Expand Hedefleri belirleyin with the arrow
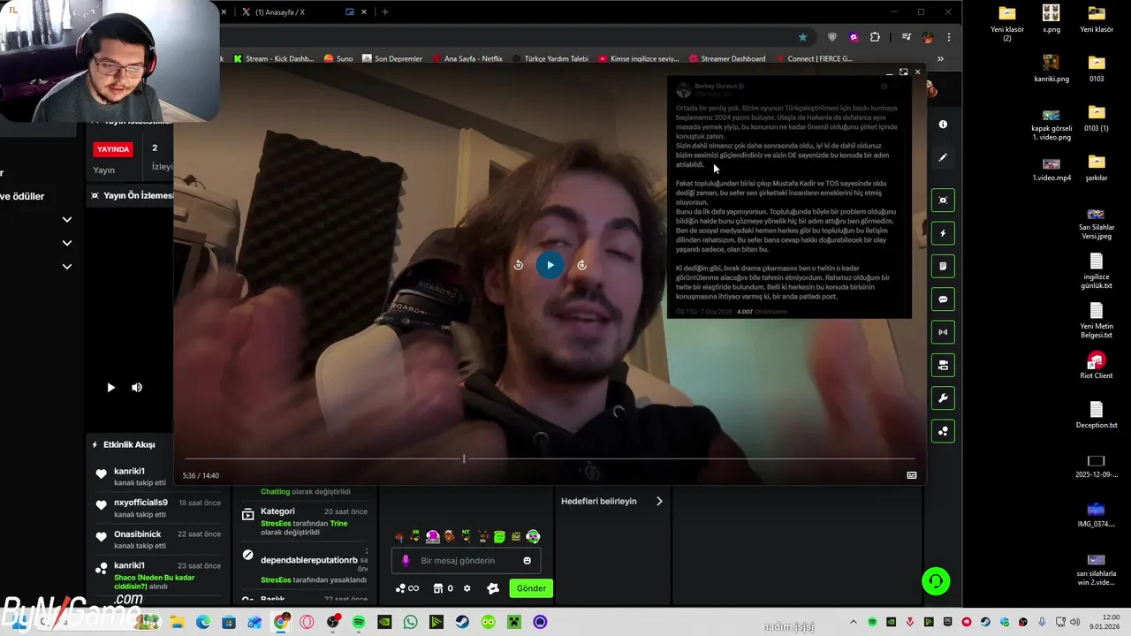This screenshot has height=636, width=1131. click(659, 501)
